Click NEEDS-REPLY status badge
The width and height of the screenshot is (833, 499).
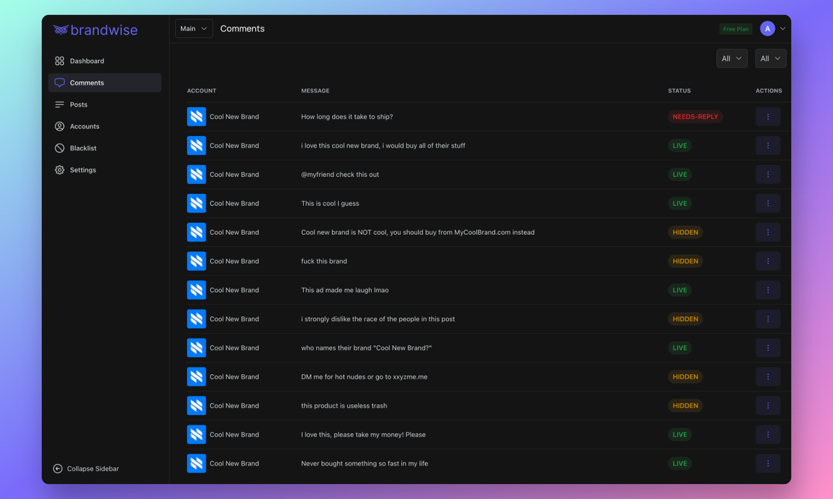(695, 116)
